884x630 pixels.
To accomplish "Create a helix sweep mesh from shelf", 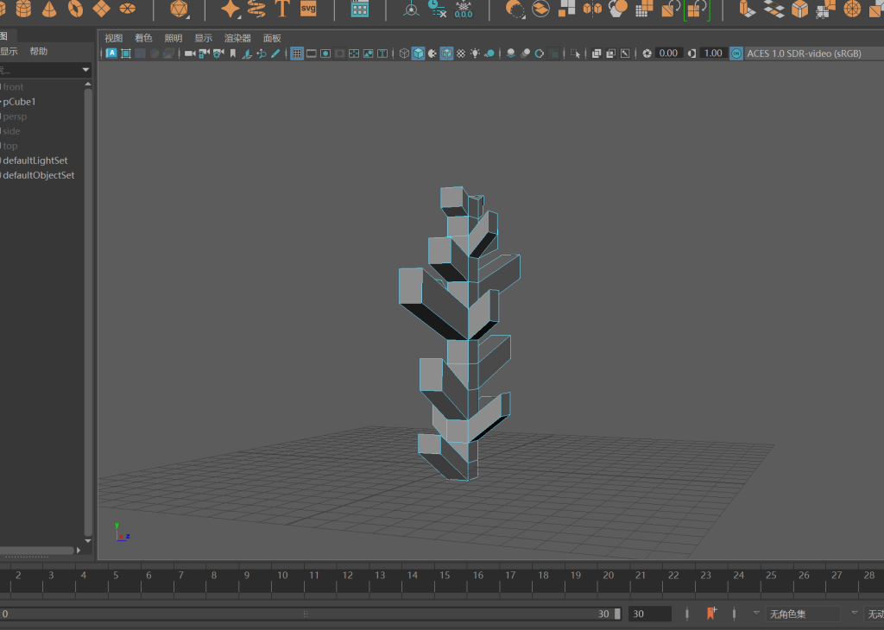I will coord(256,9).
